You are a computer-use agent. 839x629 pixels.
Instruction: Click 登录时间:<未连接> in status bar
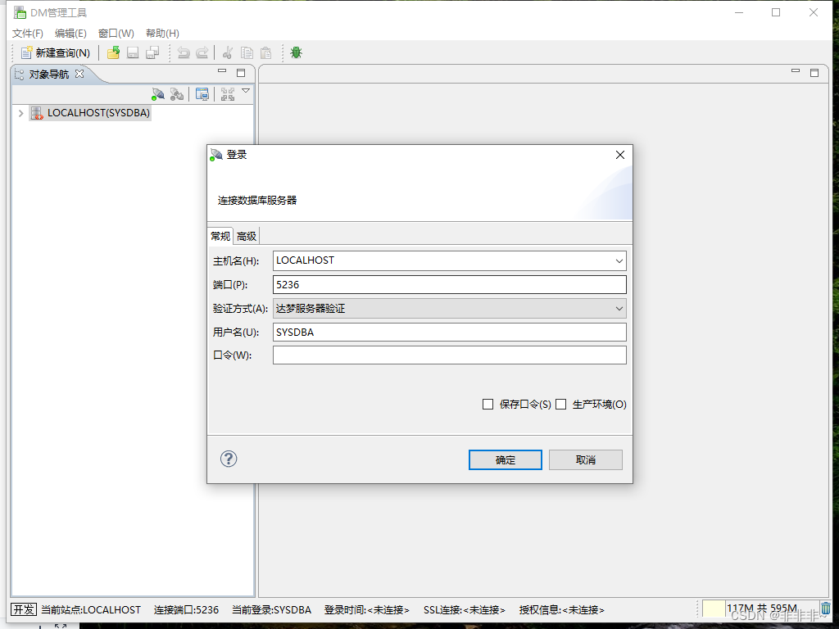tap(366, 609)
